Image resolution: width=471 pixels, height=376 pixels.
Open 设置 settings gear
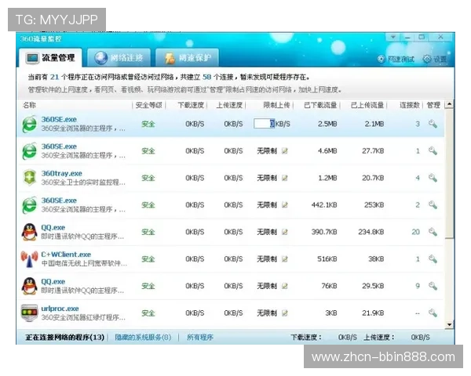click(x=435, y=59)
